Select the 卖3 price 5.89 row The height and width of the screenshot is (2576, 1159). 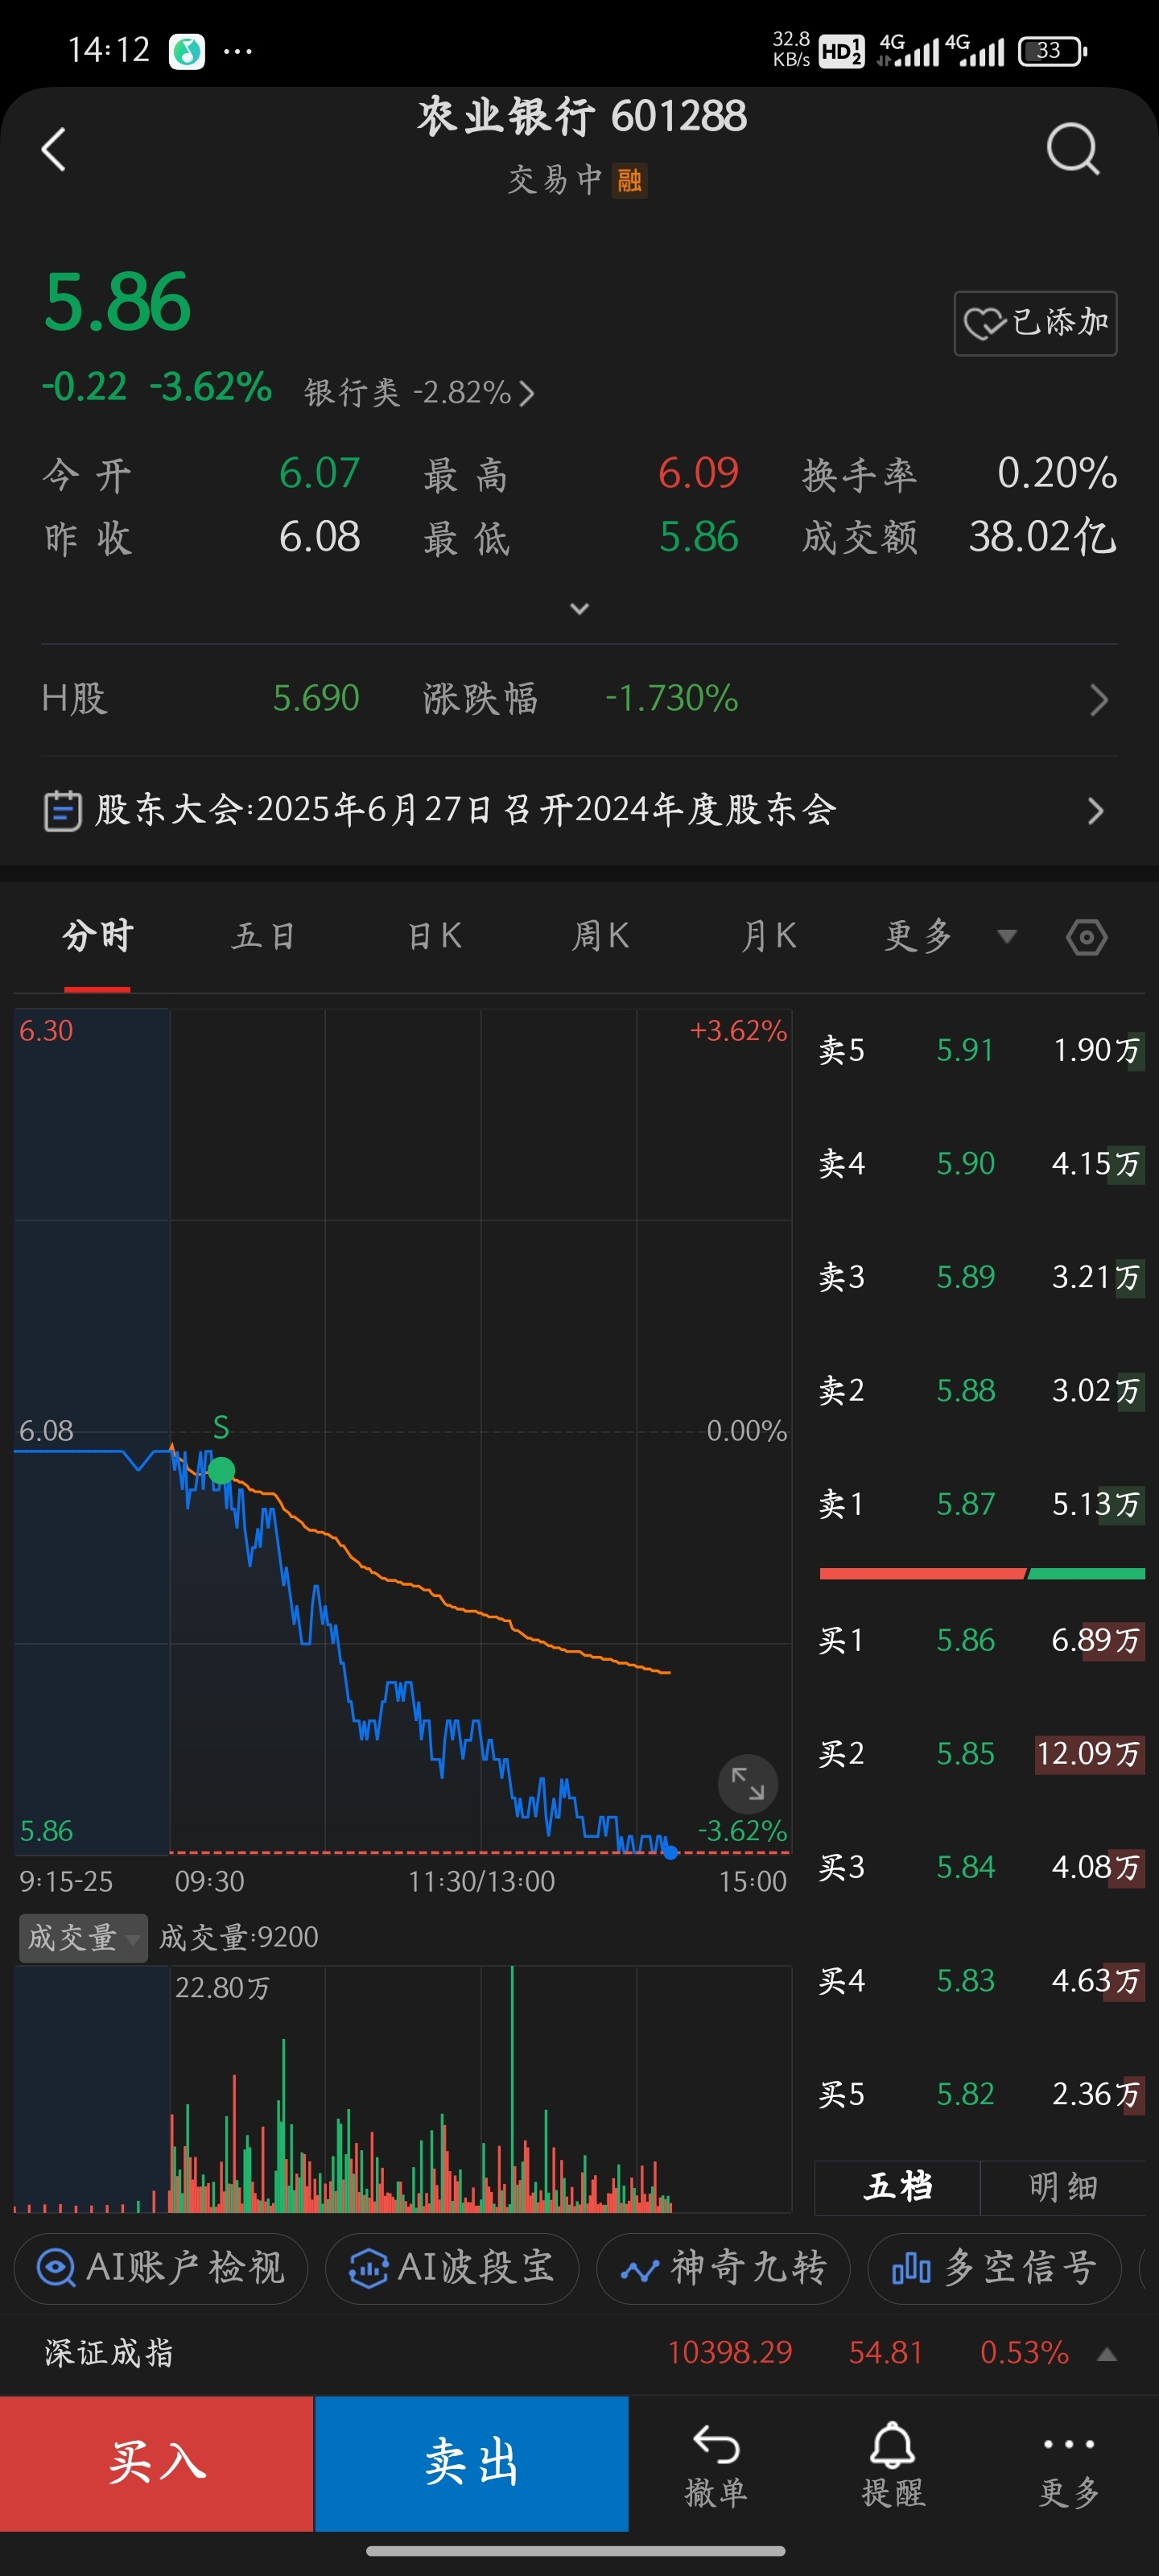(x=980, y=1277)
